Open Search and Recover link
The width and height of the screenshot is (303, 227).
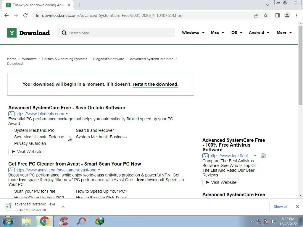point(95,130)
